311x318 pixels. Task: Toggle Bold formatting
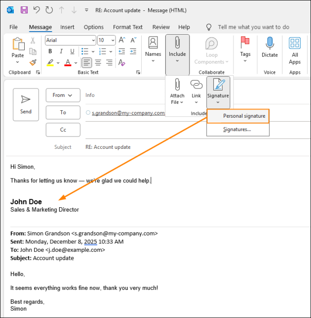[50, 51]
